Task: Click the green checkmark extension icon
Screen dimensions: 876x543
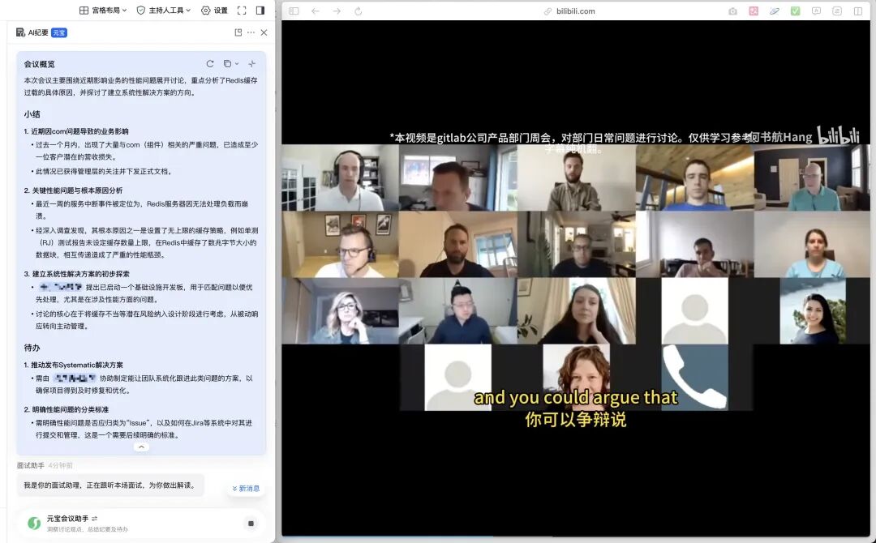Action: 795,11
